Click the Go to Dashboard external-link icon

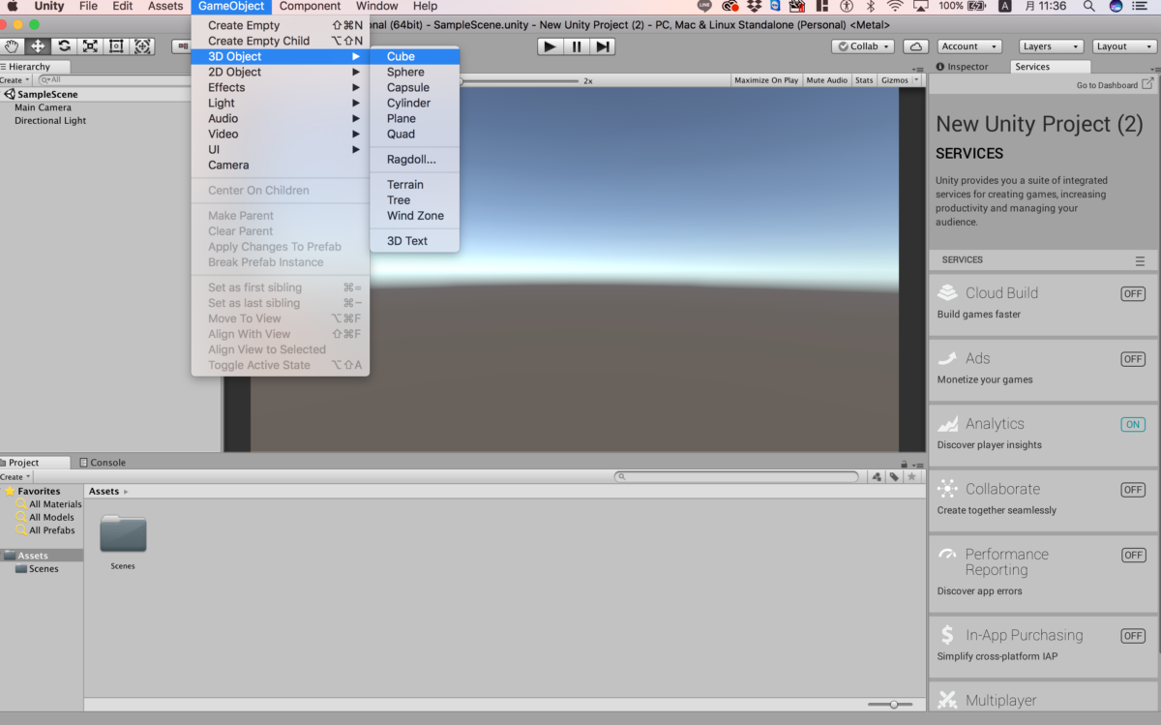click(x=1147, y=84)
